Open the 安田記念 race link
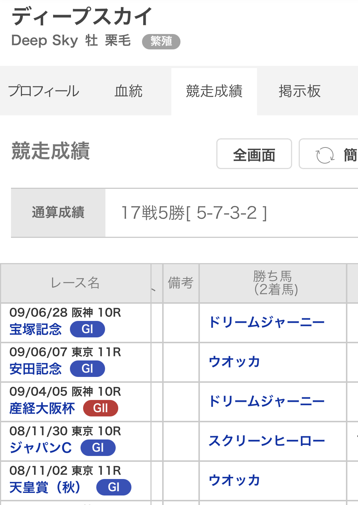Screen dimensions: 358x505 click(36, 369)
